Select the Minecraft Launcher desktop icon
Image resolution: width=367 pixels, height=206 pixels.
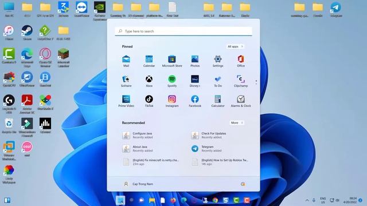(x=64, y=57)
